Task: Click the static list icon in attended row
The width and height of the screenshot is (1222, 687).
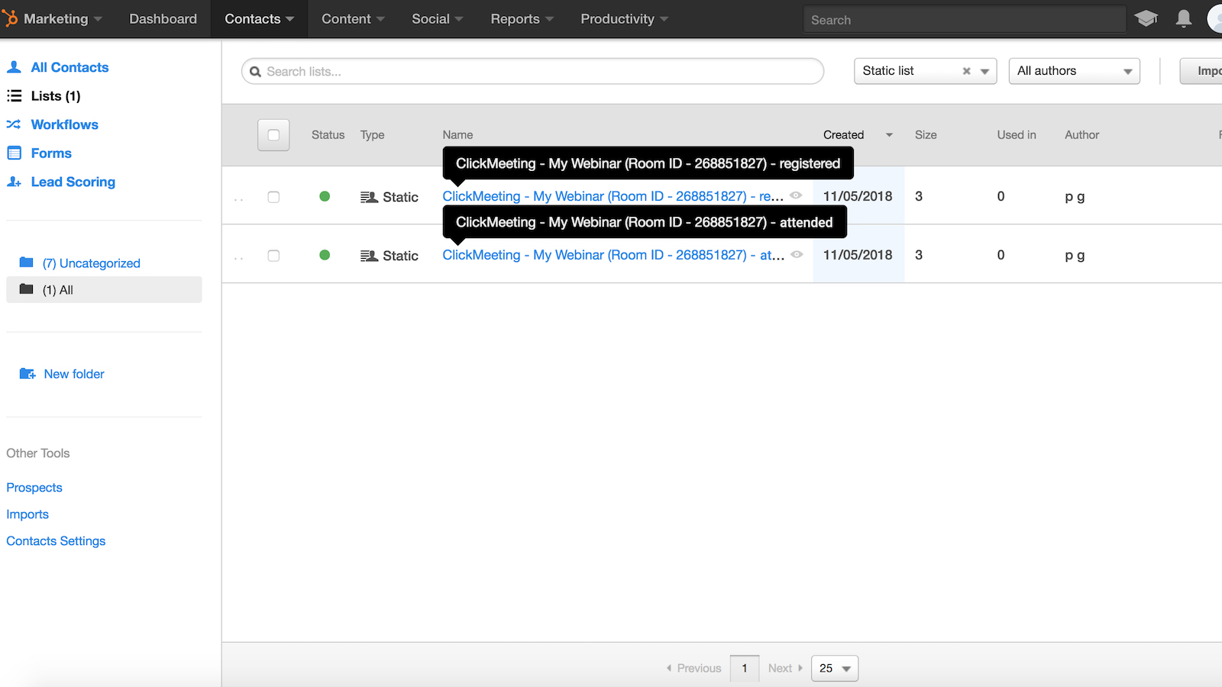Action: 370,256
